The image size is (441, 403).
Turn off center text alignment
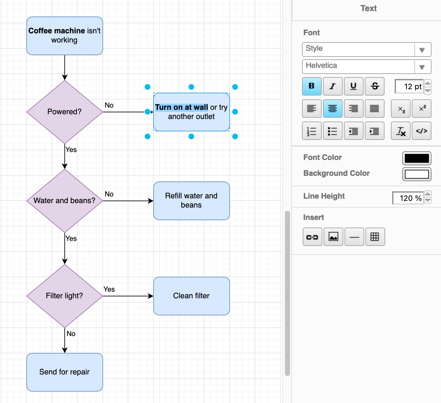tap(332, 109)
